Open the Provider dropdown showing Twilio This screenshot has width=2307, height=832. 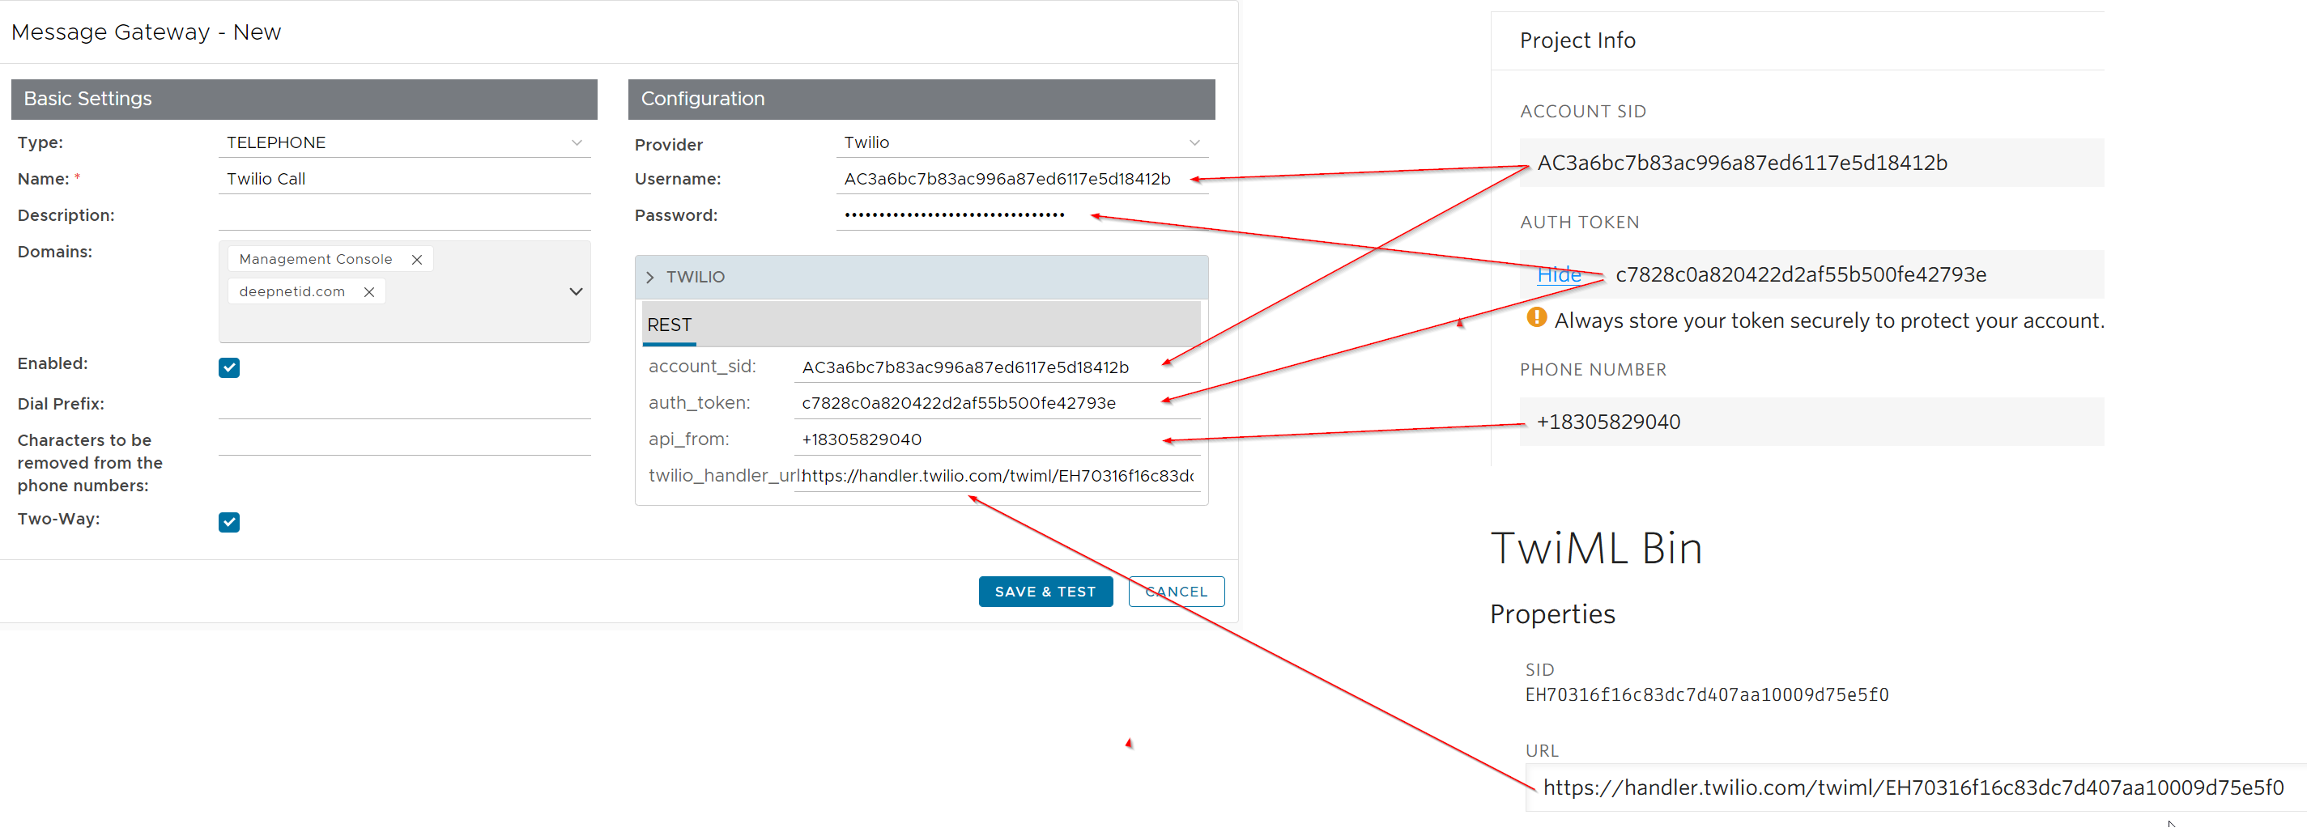tap(1022, 142)
